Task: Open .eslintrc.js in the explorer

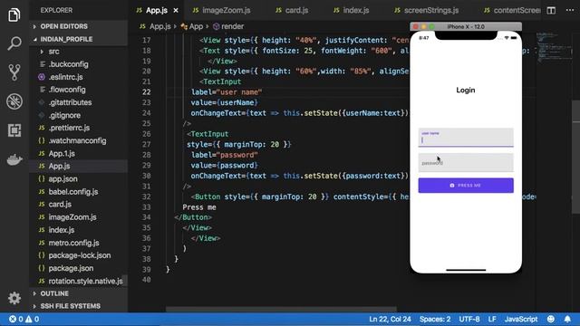Action: click(x=65, y=77)
